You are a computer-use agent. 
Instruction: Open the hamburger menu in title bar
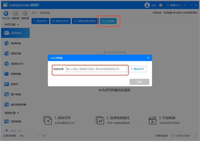185,5
